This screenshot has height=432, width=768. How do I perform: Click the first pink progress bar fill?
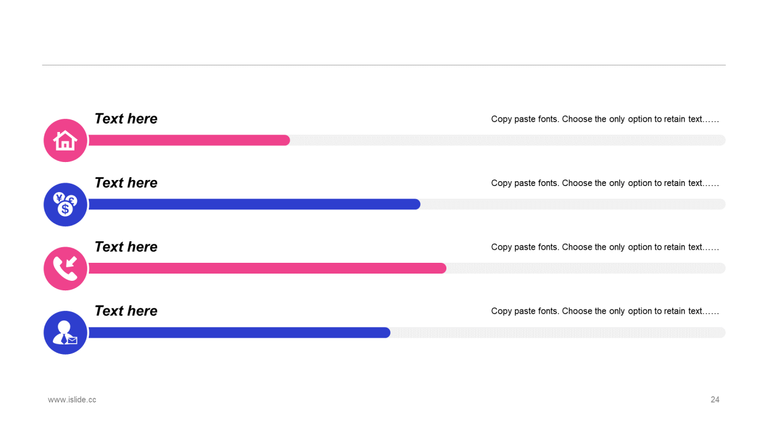[x=189, y=140]
